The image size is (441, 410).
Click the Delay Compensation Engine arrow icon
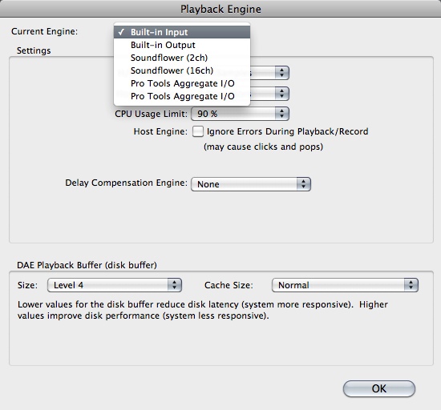[x=303, y=184]
